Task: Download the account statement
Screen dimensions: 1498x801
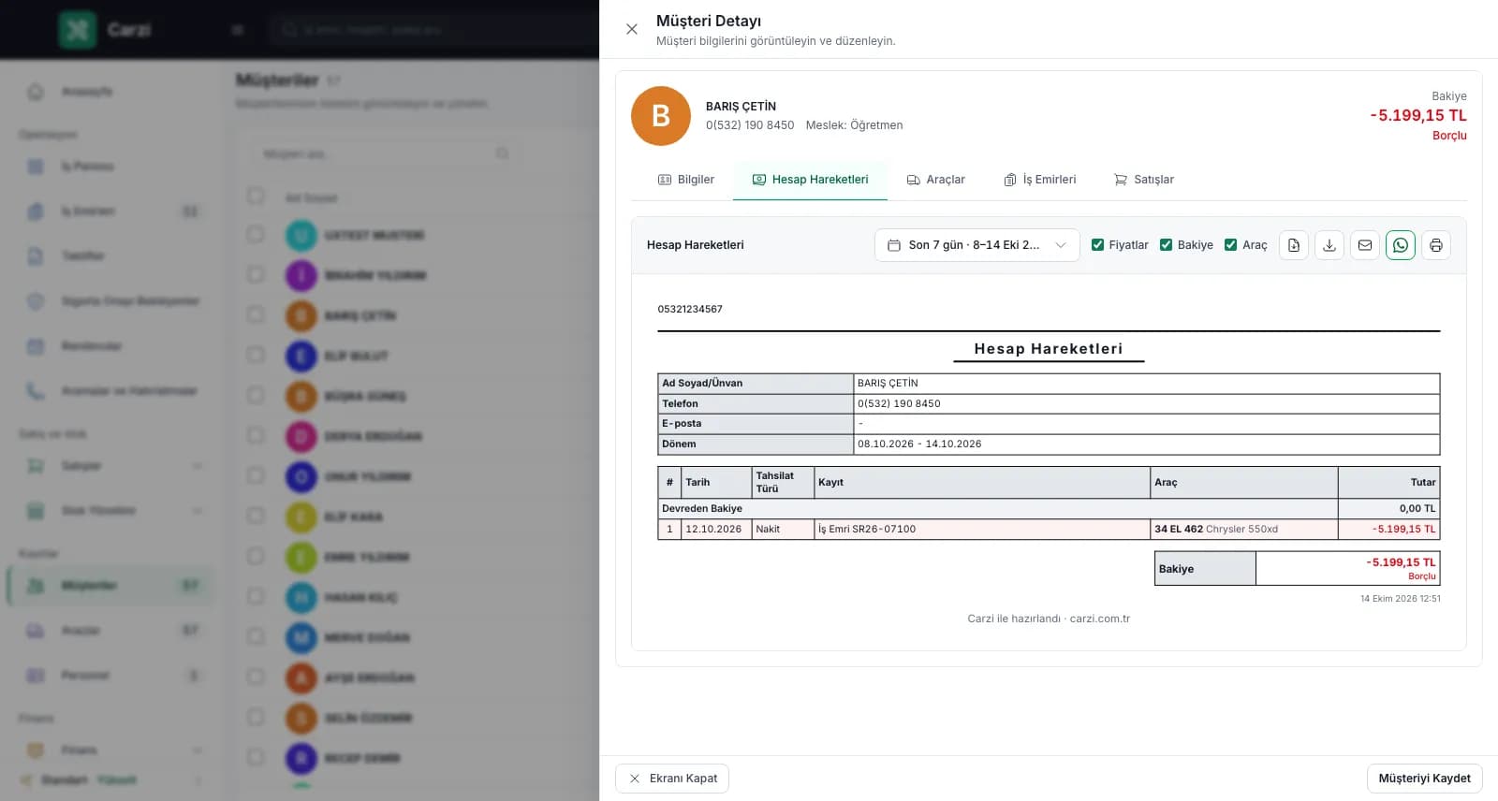Action: (1329, 245)
